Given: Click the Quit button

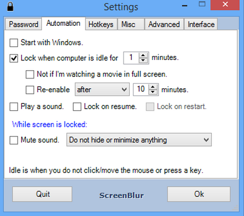Looking at the screenshot, I should click(42, 194).
